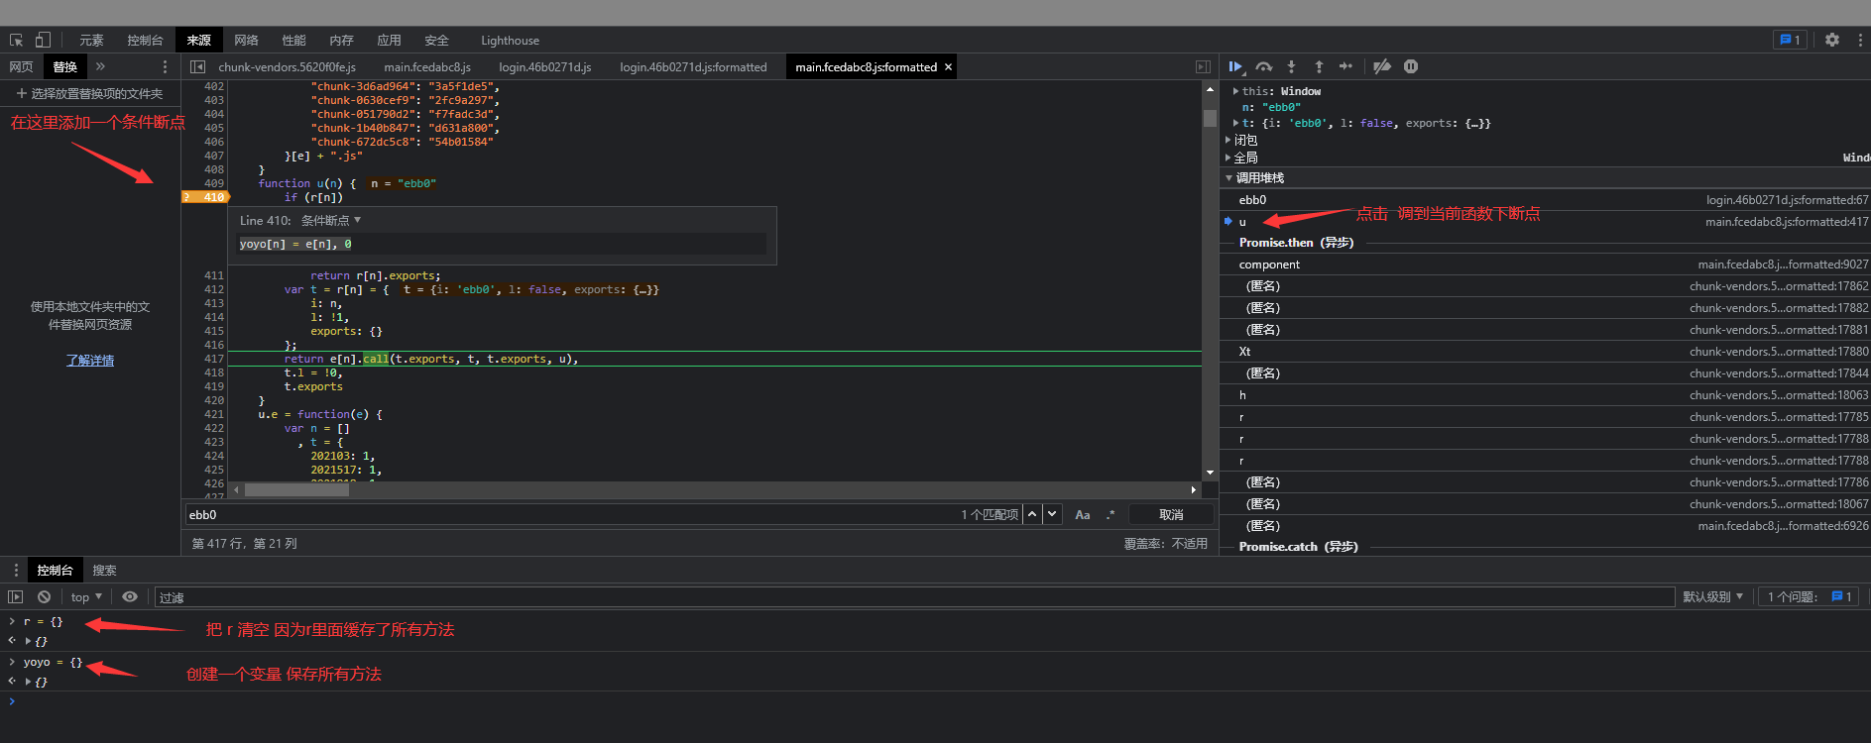Screen dimensions: 1871x743
Task: Activate the inspect element picker icon
Action: coord(16,41)
